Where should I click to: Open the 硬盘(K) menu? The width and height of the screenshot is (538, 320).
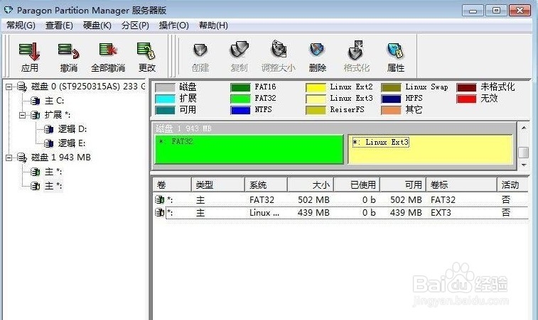pyautogui.click(x=97, y=26)
